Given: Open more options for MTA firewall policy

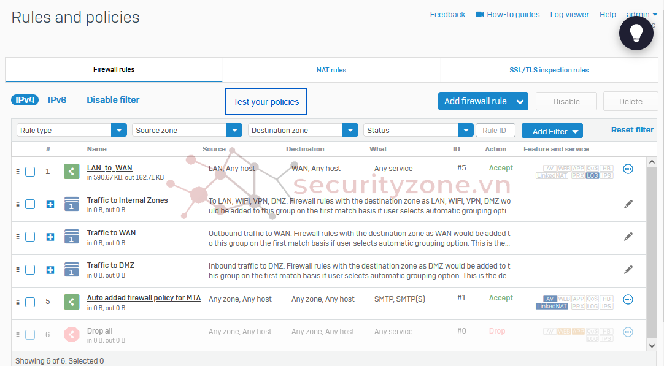Looking at the screenshot, I should click(x=628, y=300).
